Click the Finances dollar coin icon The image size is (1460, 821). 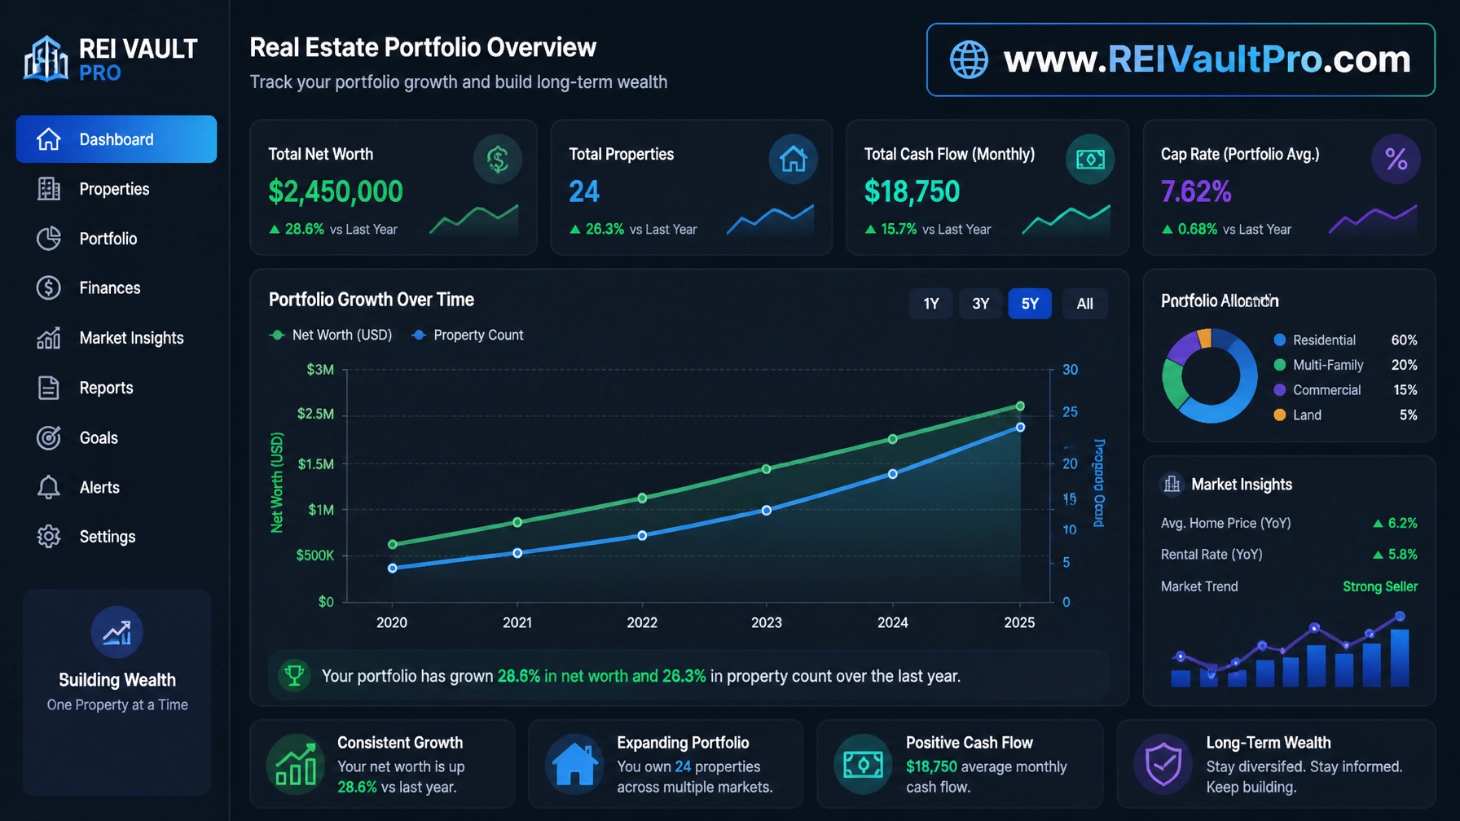coord(49,288)
